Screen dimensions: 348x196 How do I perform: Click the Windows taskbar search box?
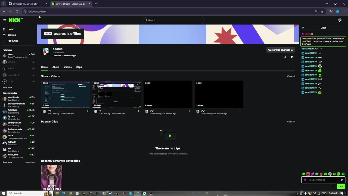point(29,193)
